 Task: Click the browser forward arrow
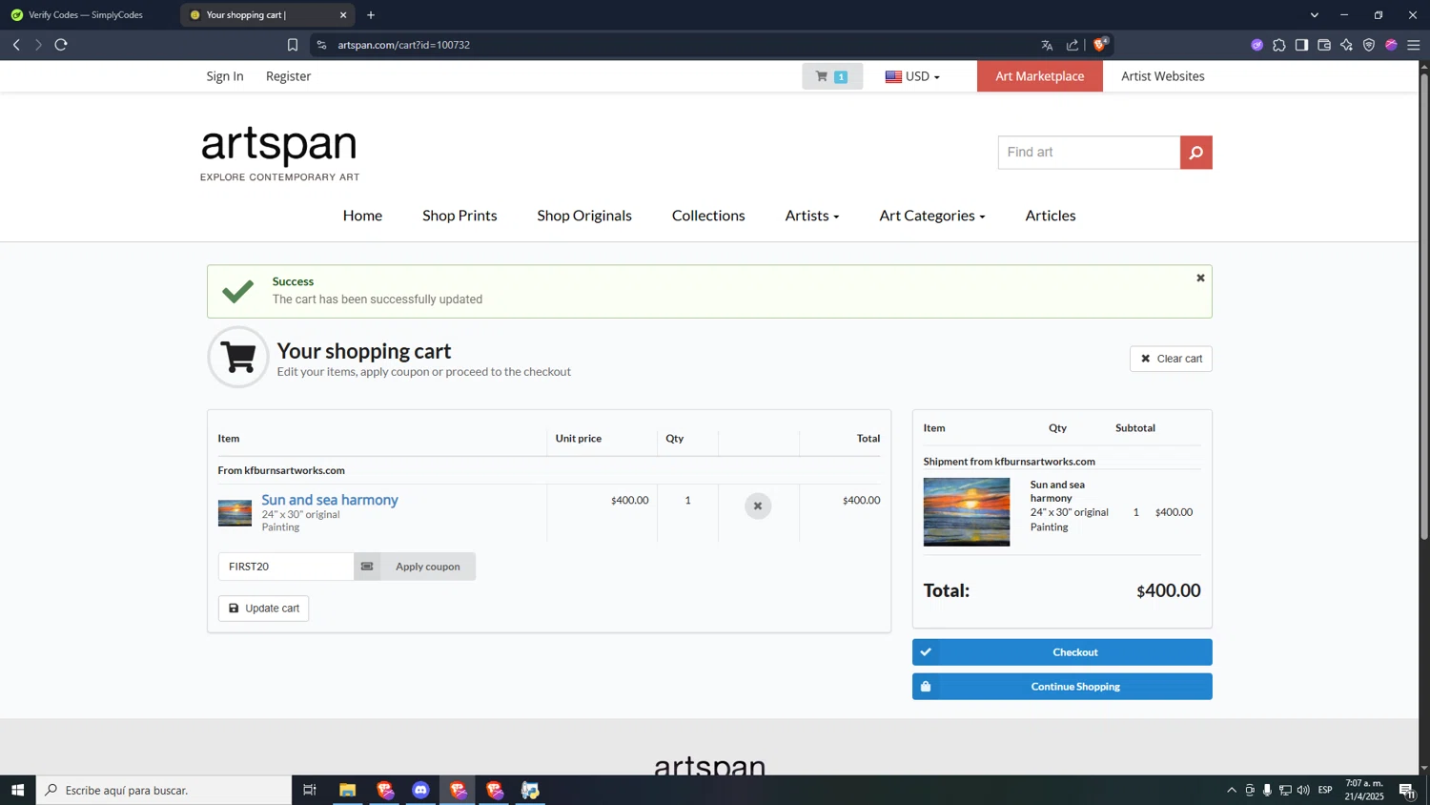click(x=38, y=45)
